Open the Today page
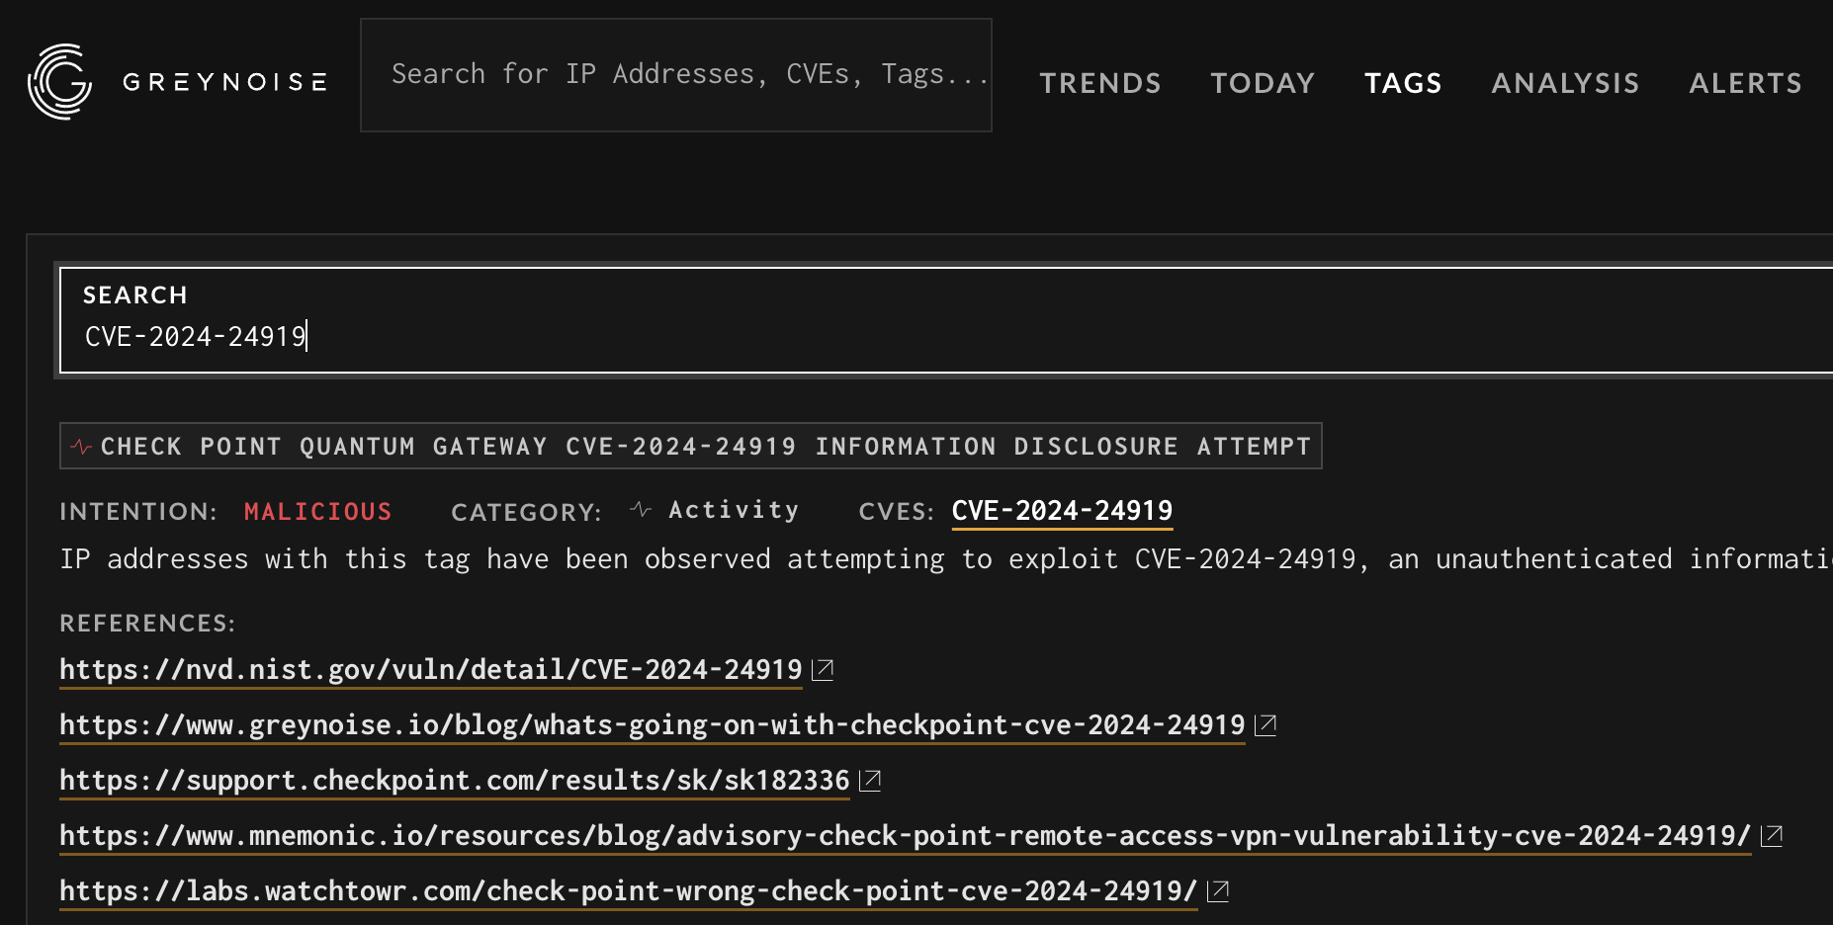 click(x=1263, y=83)
